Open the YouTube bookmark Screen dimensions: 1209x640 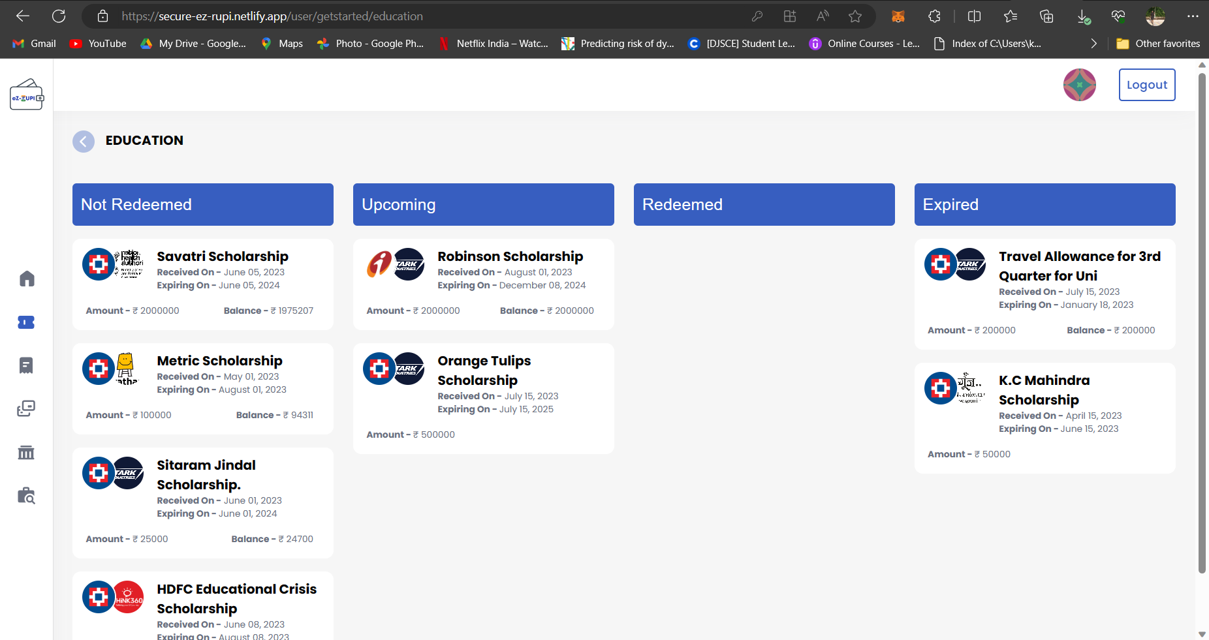(97, 43)
